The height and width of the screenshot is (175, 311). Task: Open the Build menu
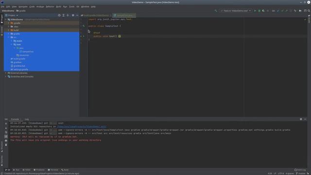coord(58,6)
